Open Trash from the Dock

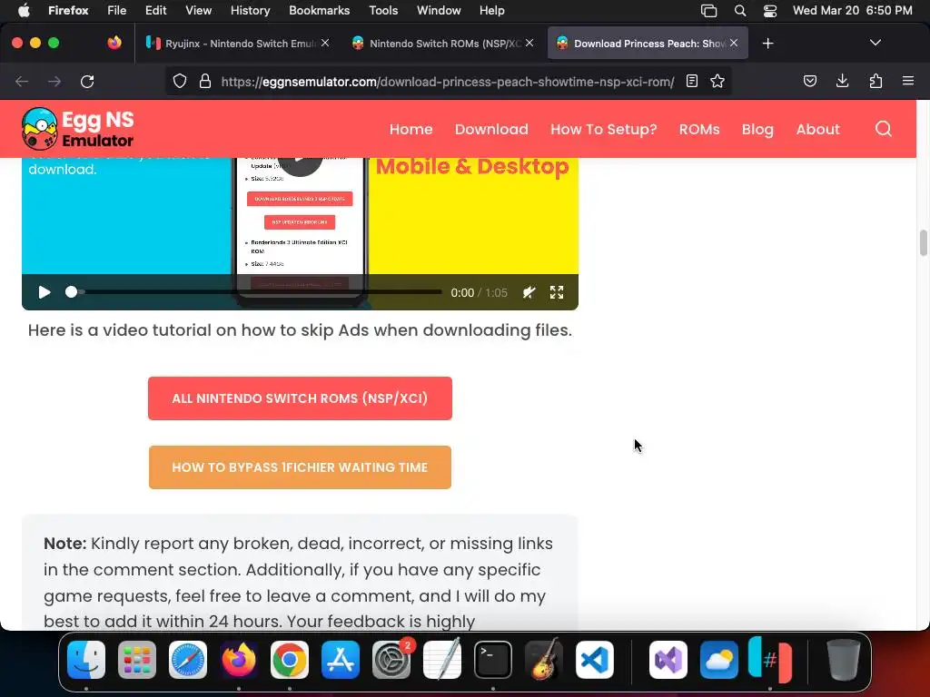pyautogui.click(x=844, y=660)
